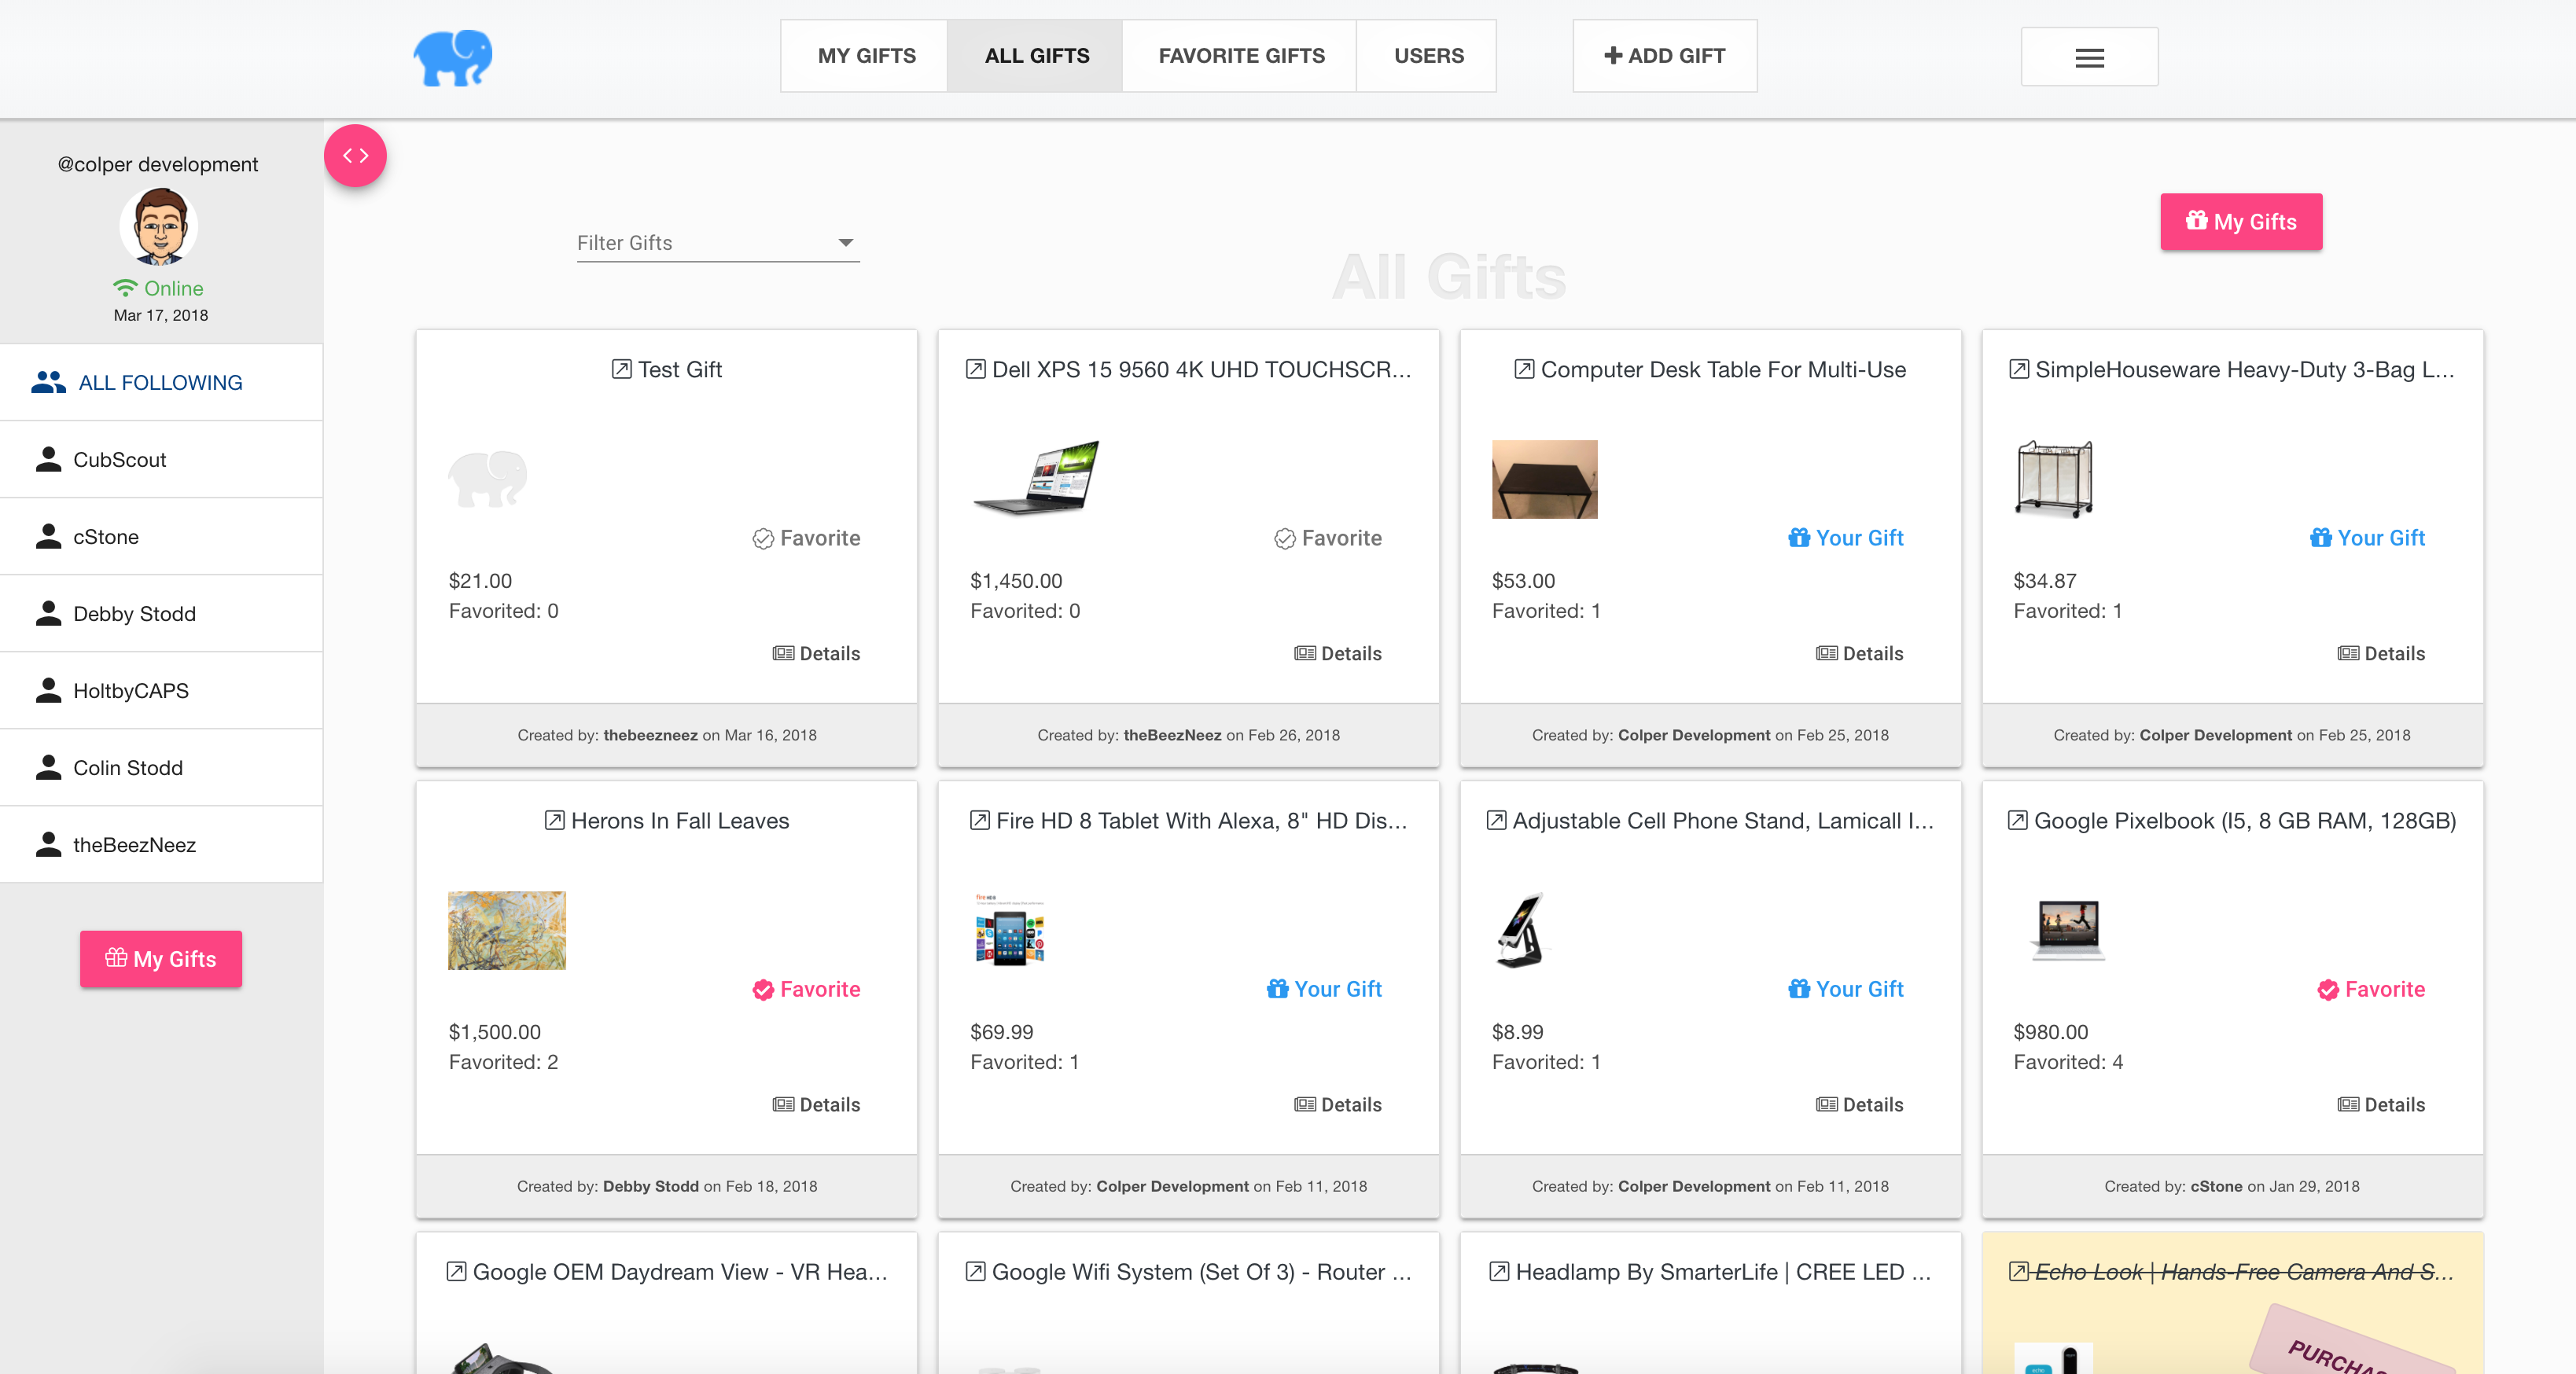Open the Echo Look external link icon
The width and height of the screenshot is (2576, 1374).
point(2019,1271)
